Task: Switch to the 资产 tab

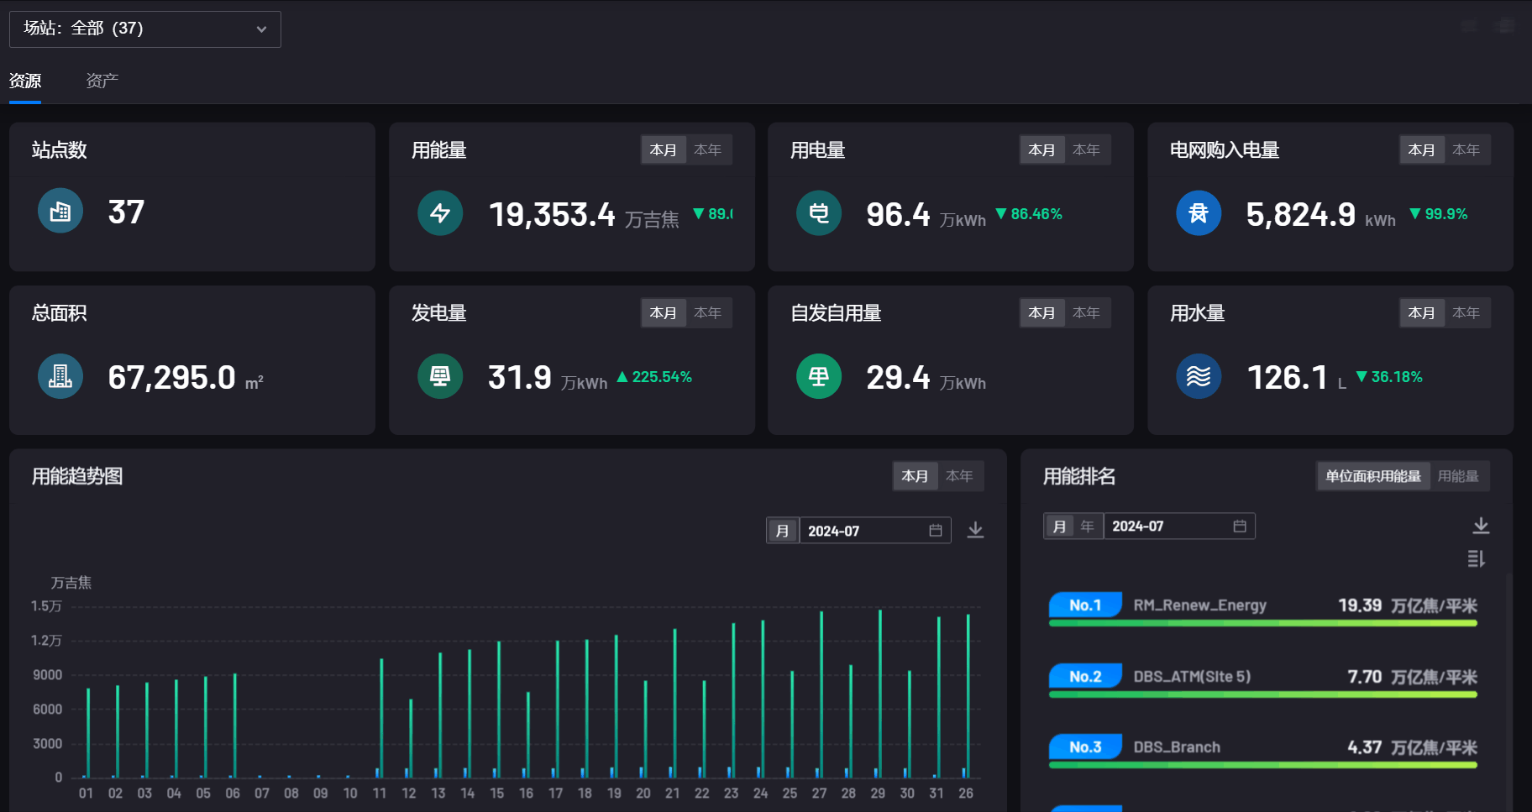Action: coord(102,81)
